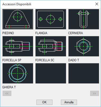Screen dimensions: 101x107
Task: Click the empty preview slot beside GHIERA T
Action: [51, 73]
